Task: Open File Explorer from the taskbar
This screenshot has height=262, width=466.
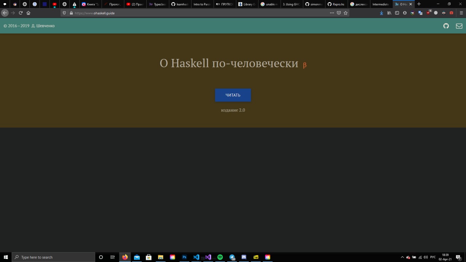Action: pyautogui.click(x=161, y=257)
